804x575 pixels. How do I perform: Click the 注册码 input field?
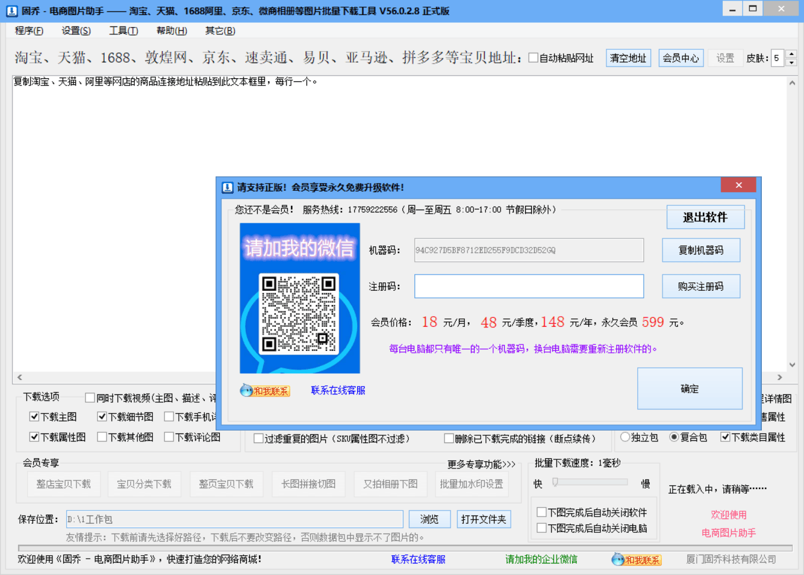pos(529,286)
